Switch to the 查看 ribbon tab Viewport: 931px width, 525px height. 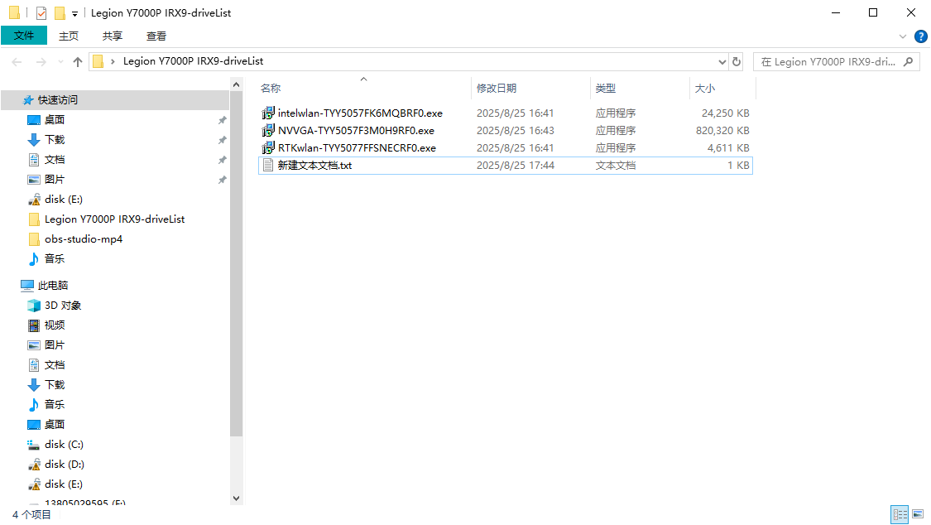coord(156,36)
